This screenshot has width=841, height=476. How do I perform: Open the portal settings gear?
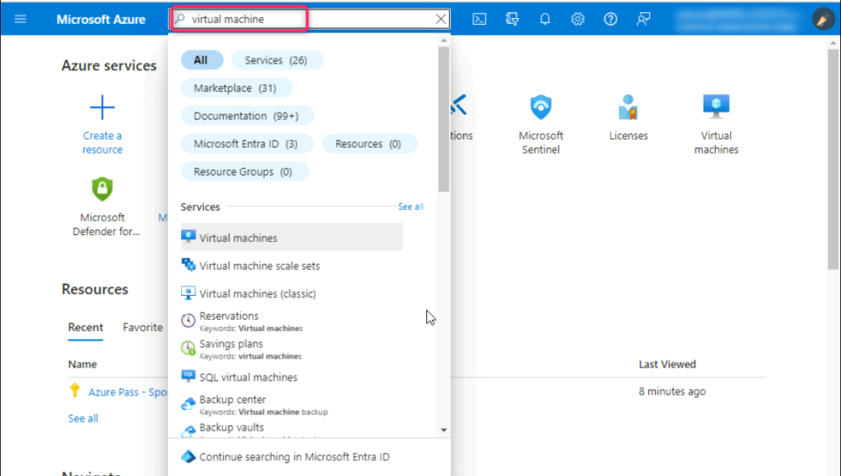578,19
